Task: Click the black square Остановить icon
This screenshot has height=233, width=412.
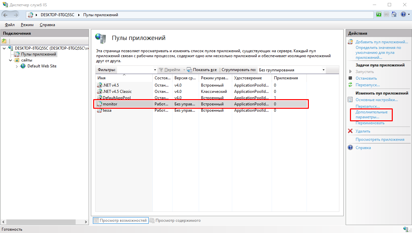Action: point(350,78)
